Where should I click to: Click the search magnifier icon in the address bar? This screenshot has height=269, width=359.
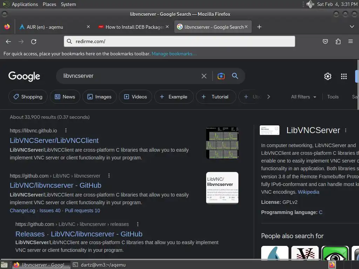coord(69,41)
